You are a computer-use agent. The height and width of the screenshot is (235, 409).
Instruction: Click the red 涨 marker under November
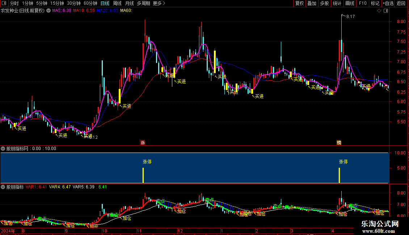click(x=143, y=143)
